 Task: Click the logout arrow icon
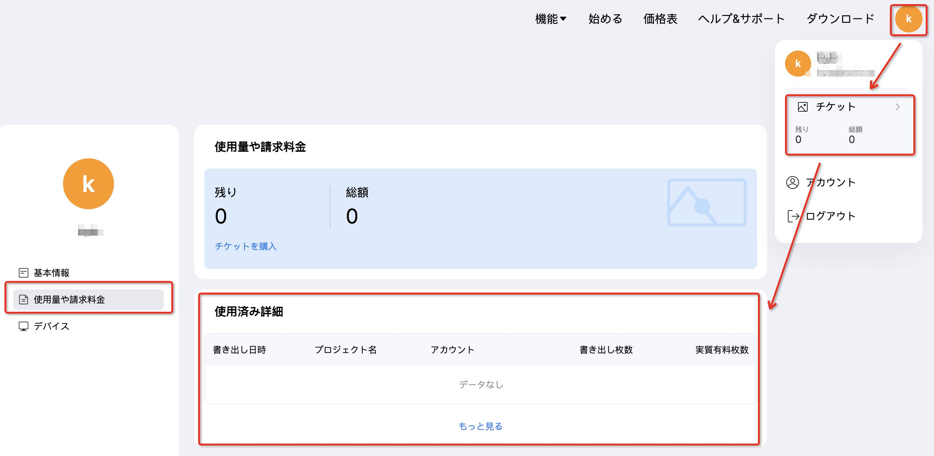click(x=793, y=216)
